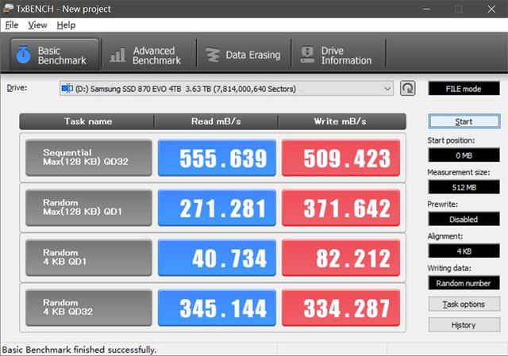Open the History button

tap(464, 325)
